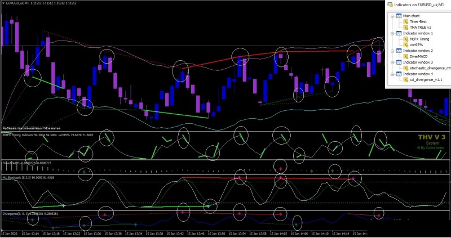The width and height of the screenshot is (451, 238).
Task: Select the Indicator window 1 label
Action: click(418, 33)
